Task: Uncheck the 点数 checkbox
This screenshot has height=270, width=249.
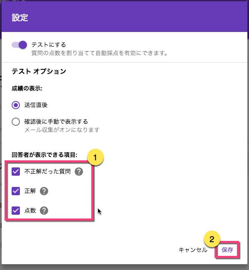Action: pos(16,211)
